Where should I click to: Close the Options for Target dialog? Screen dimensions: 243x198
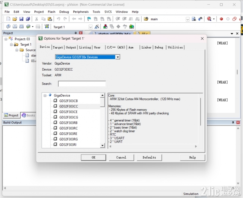click(x=202, y=38)
